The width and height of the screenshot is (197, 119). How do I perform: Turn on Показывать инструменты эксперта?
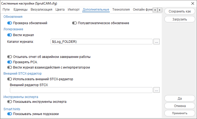pyautogui.click(x=10, y=102)
